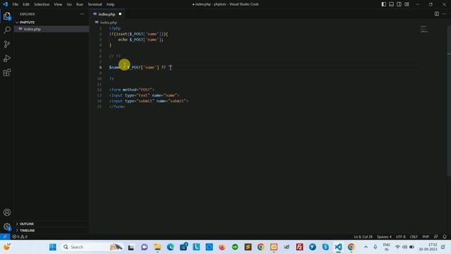Image resolution: width=451 pixels, height=254 pixels.
Task: Open the Extensions view
Action: pos(7,72)
